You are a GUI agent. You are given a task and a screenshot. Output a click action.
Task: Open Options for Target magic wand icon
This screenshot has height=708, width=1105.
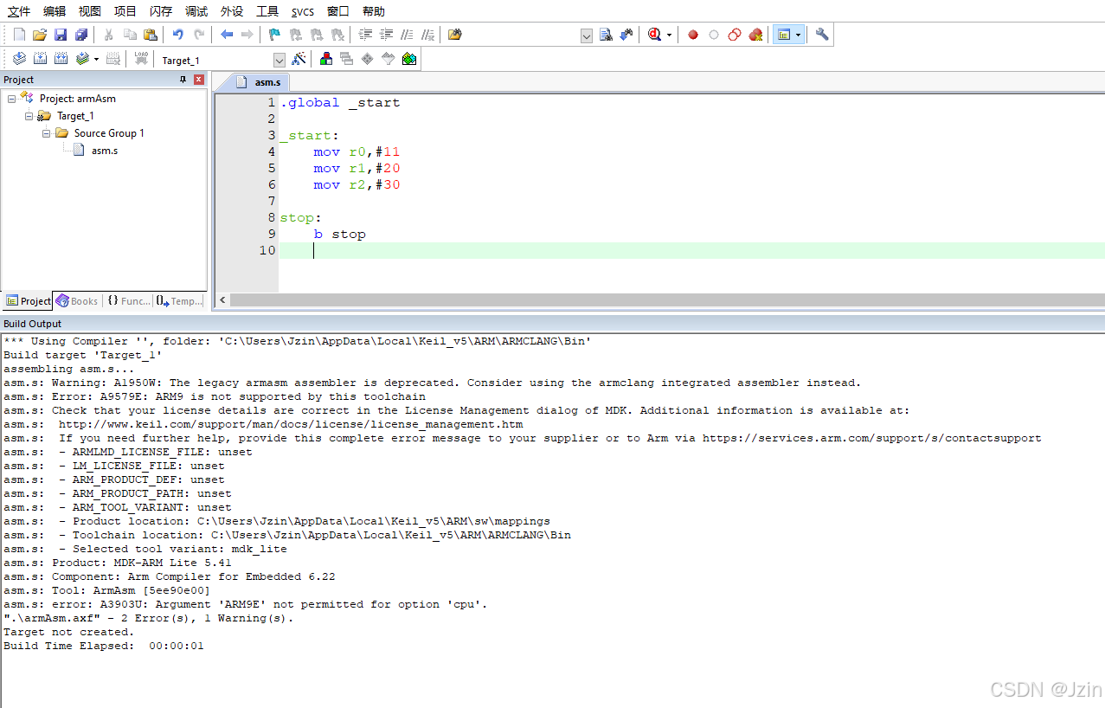click(299, 59)
